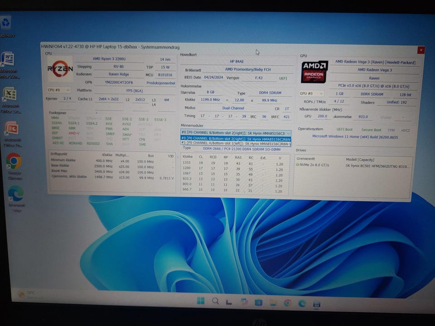Select the Google Chrome desktop shortcut
This screenshot has height=326, width=435.
pos(14,161)
